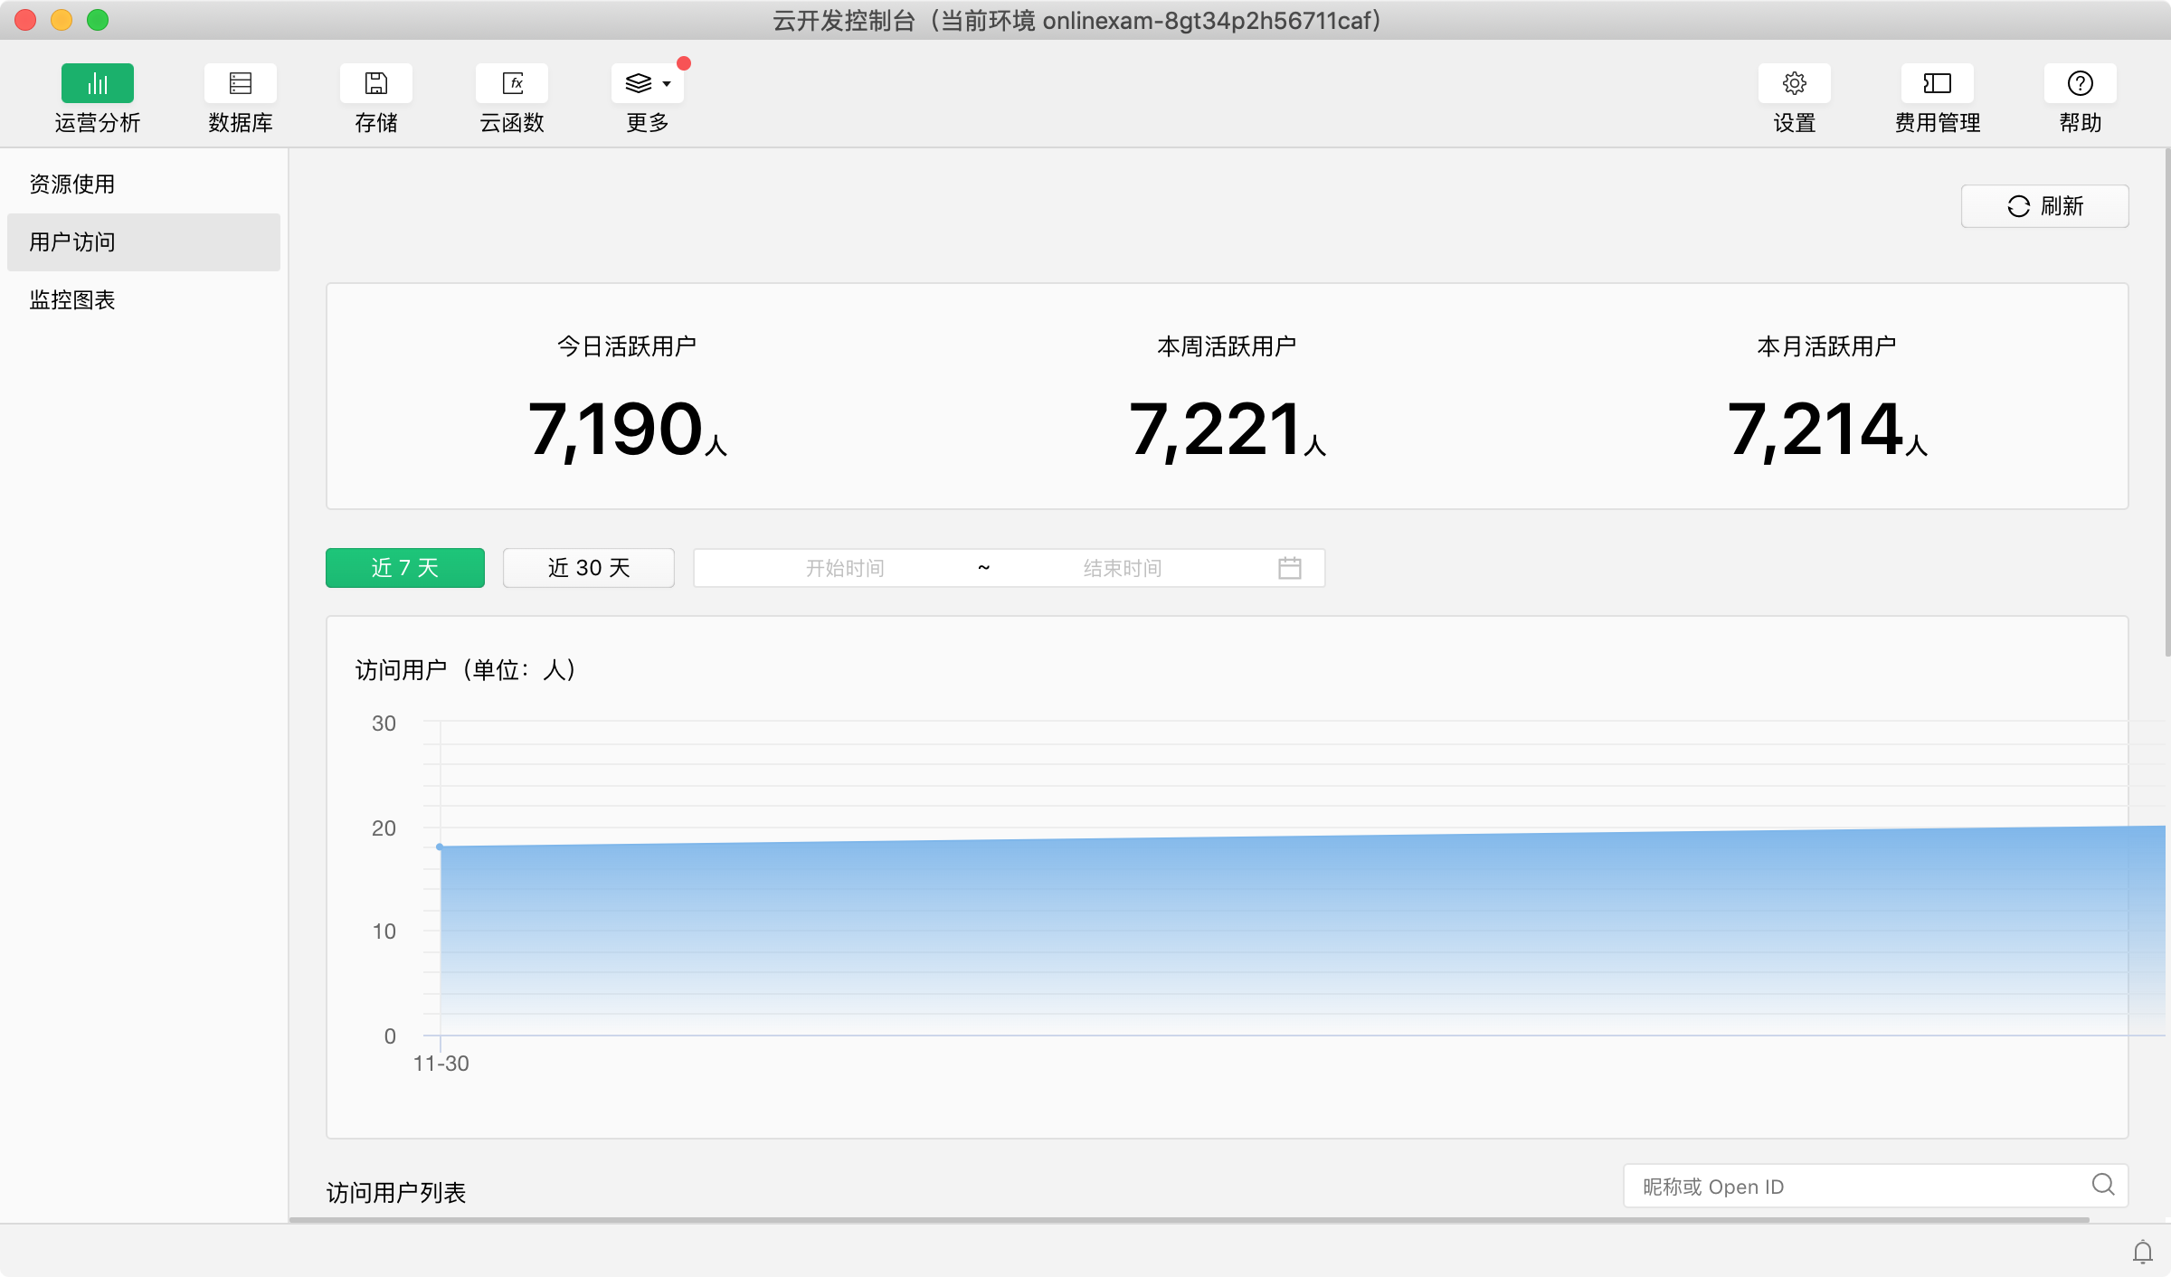Viewport: 2171px width, 1277px height.
Task: Open the 运营分析 analytics icon
Action: 98,83
